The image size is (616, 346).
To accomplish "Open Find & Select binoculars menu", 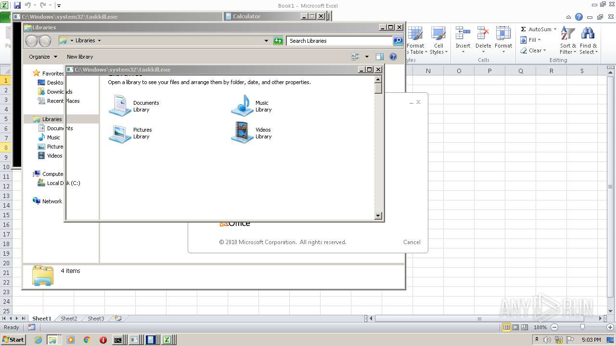I will pos(588,41).
